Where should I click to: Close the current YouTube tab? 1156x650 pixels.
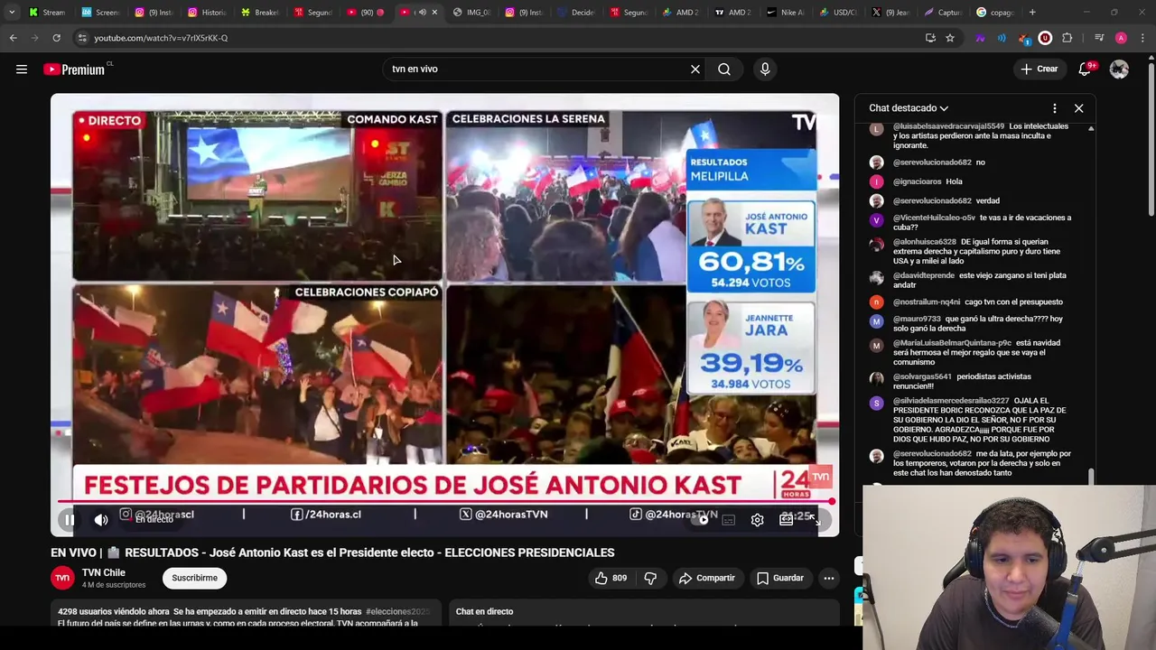(434, 13)
